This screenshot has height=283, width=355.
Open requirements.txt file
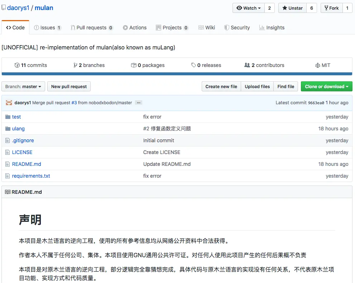[x=31, y=176]
